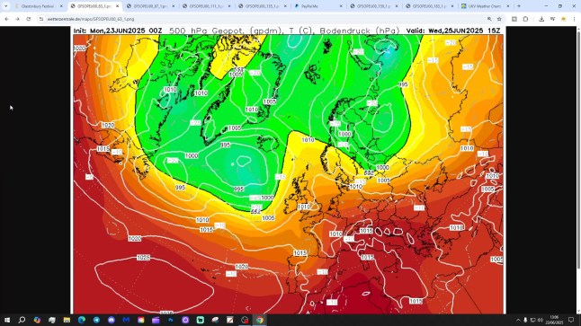Focus the address bar URL field
The height and width of the screenshot is (326, 581).
tap(259, 19)
